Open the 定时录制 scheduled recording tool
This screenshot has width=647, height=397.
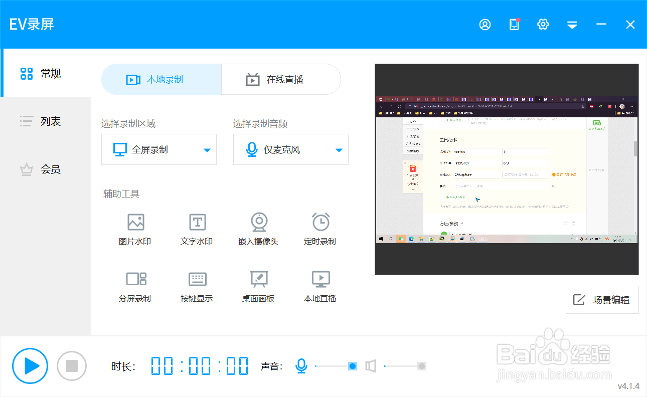[320, 229]
